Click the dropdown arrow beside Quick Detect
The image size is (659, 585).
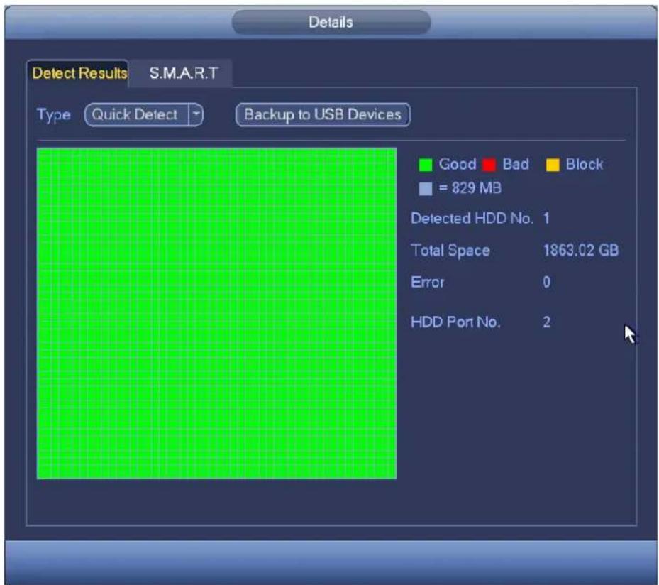196,114
